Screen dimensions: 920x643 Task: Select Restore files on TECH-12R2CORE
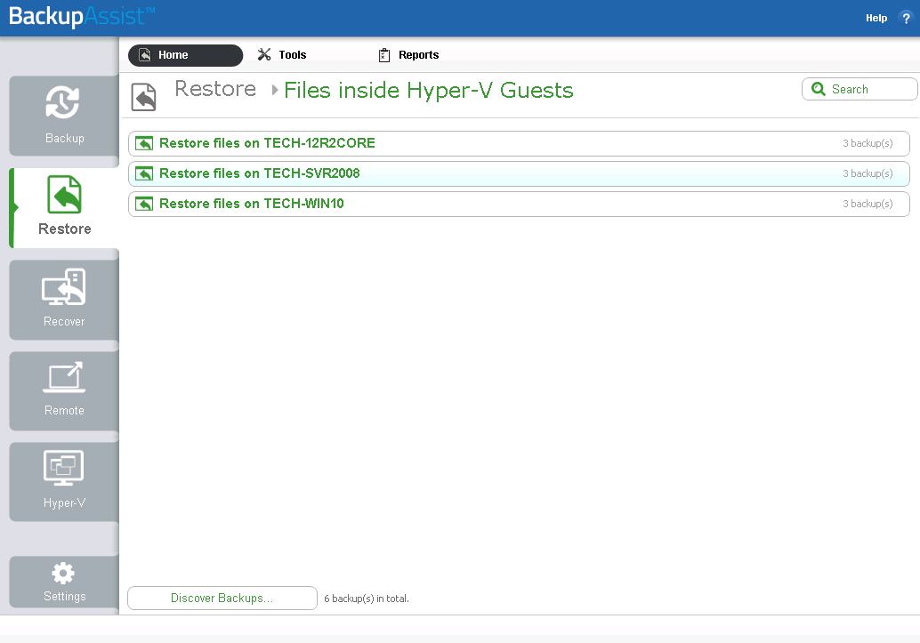pyautogui.click(x=520, y=143)
